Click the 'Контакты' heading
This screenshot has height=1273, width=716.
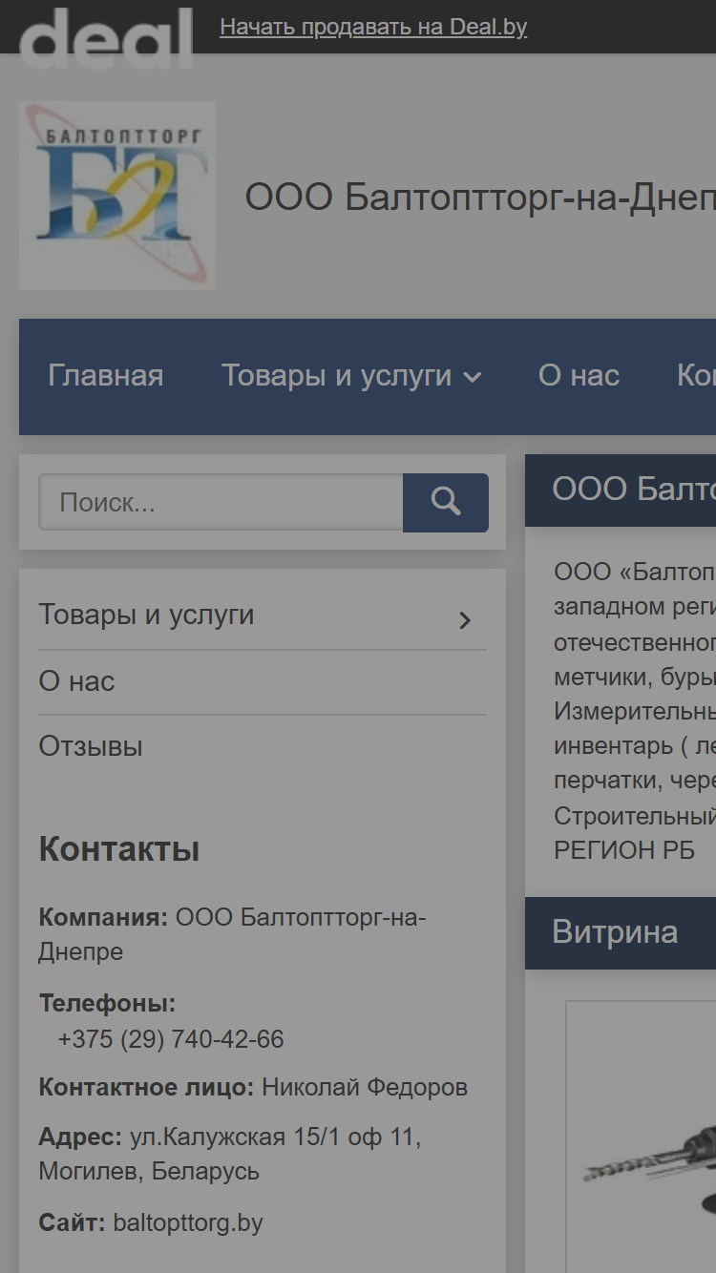pos(119,849)
